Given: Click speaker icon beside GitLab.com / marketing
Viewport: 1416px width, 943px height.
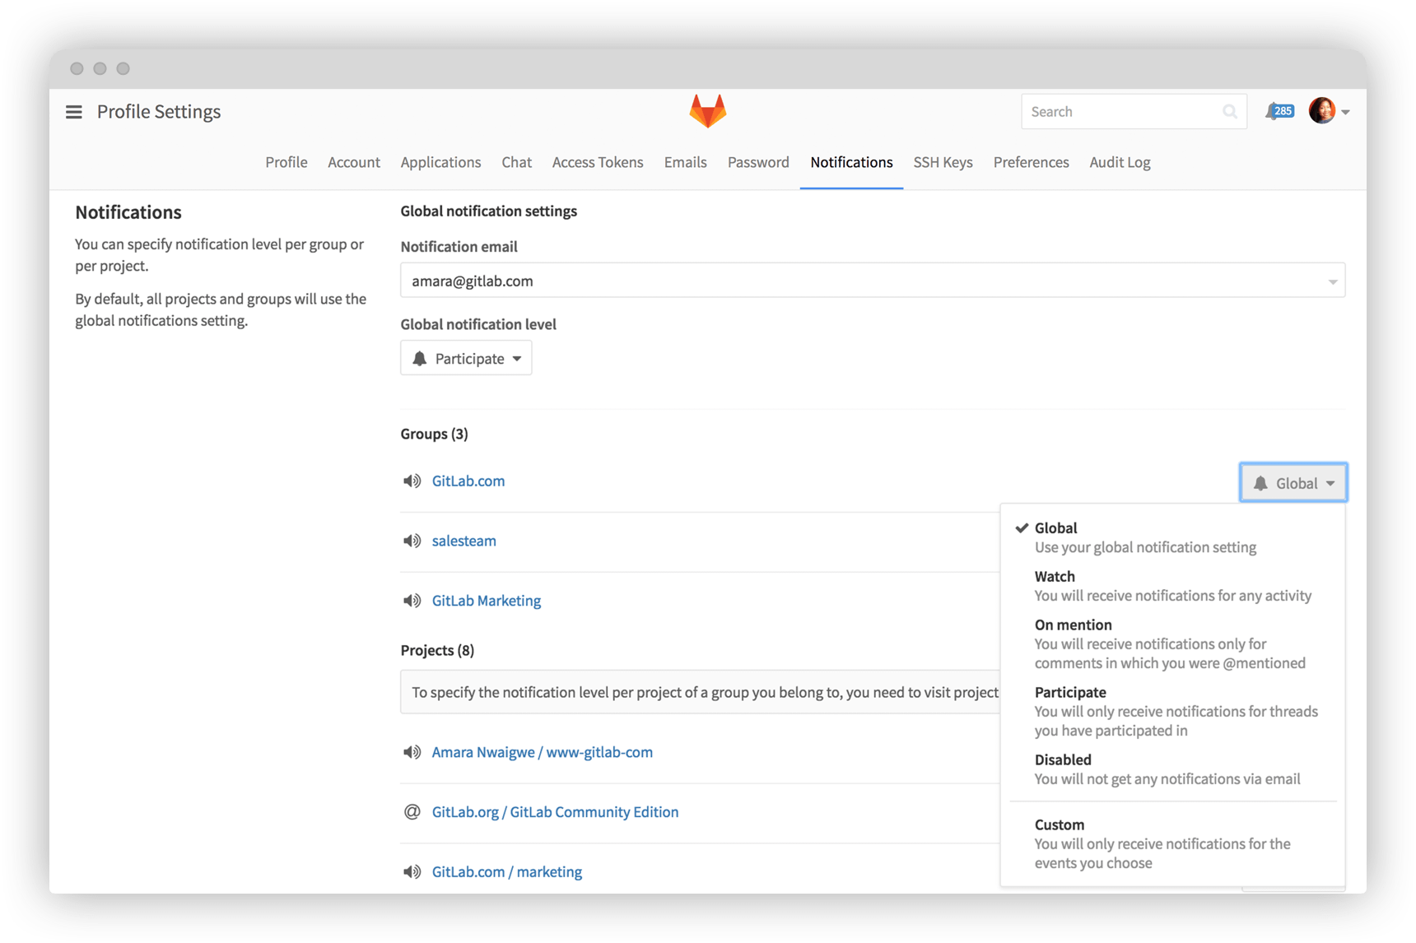Looking at the screenshot, I should tap(412, 872).
